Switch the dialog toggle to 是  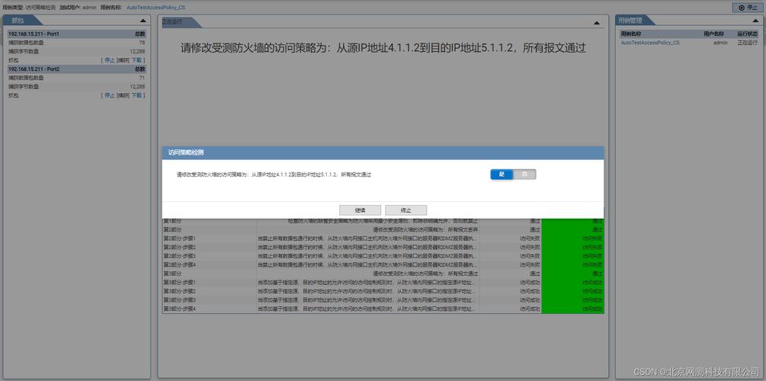click(502, 174)
